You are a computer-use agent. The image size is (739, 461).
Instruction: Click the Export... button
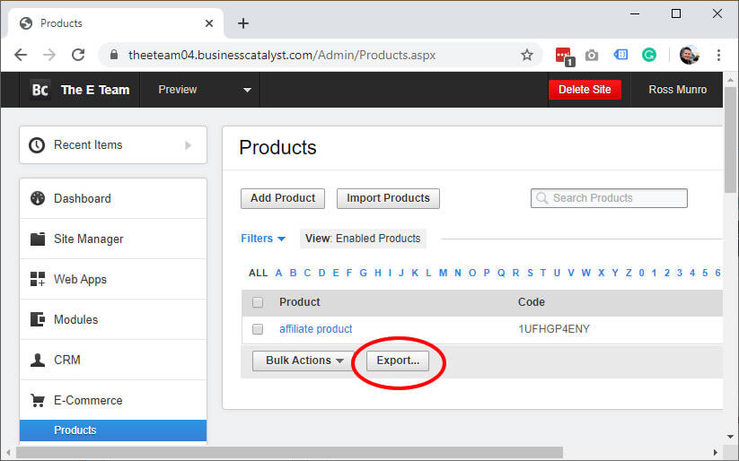coord(398,361)
